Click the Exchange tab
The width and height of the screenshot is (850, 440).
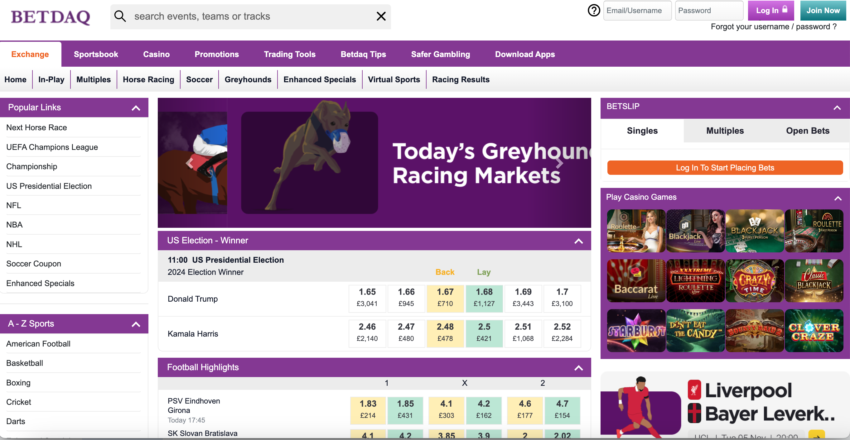click(30, 54)
